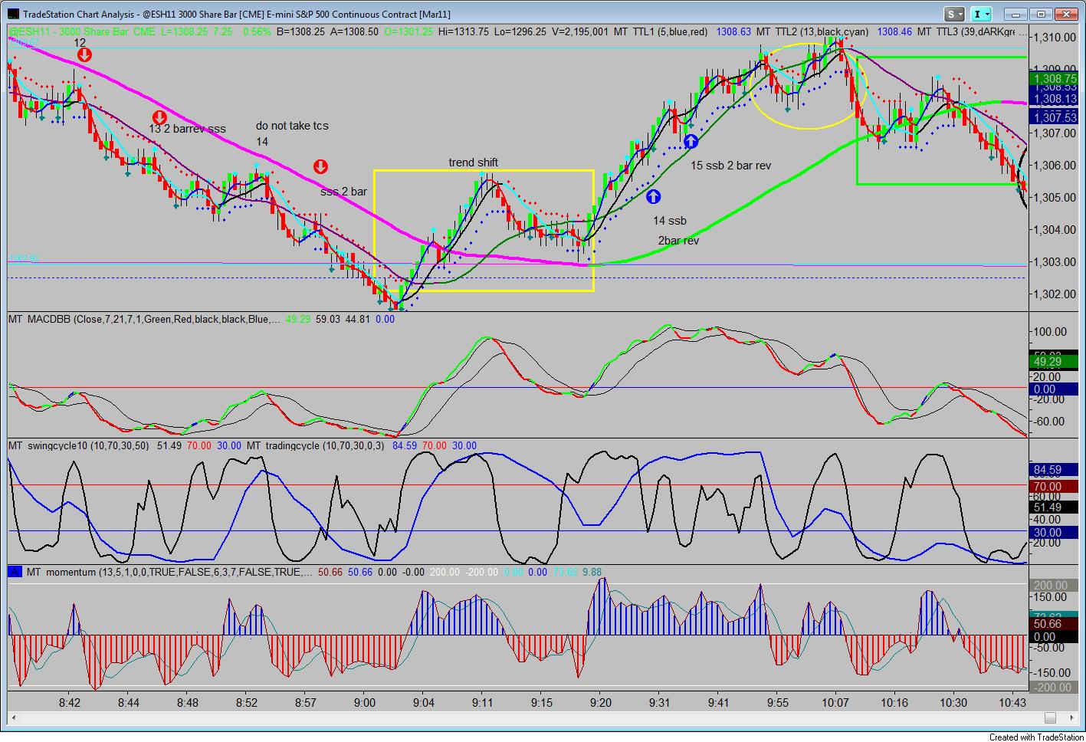Viewport: 1086px width, 742px height.
Task: Click the 'MT TTL2 (13,black,cyan)' indicator label
Action: coord(814,31)
